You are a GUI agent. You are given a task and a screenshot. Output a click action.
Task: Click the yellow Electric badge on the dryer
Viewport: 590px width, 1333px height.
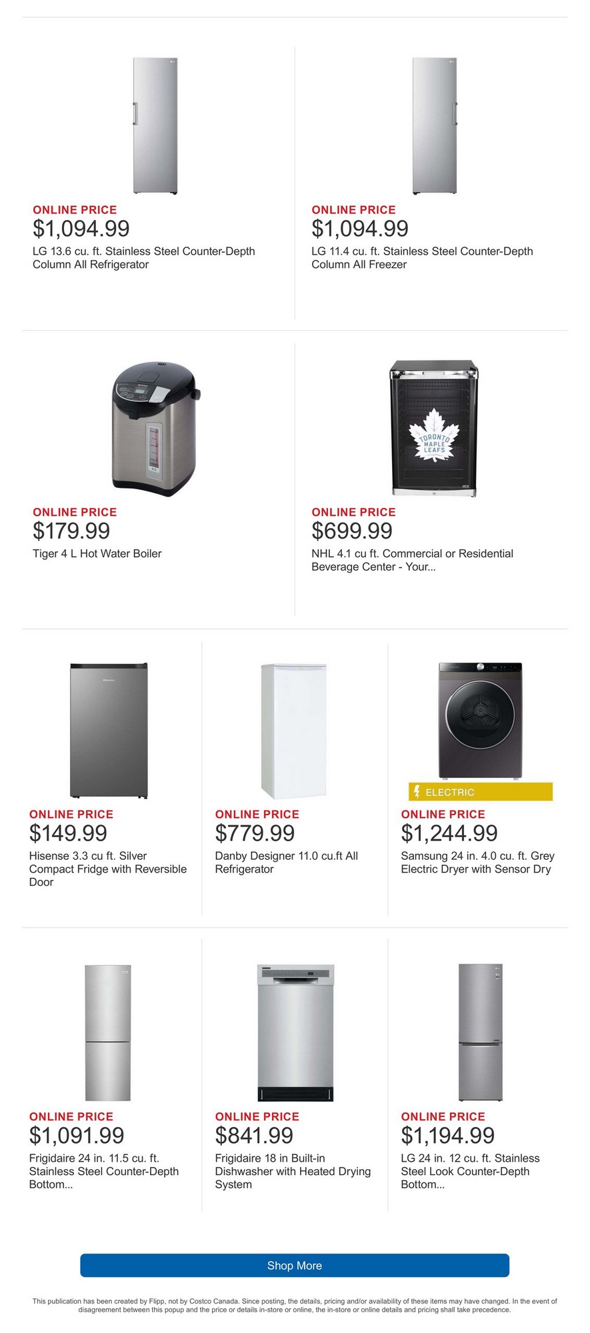point(480,792)
